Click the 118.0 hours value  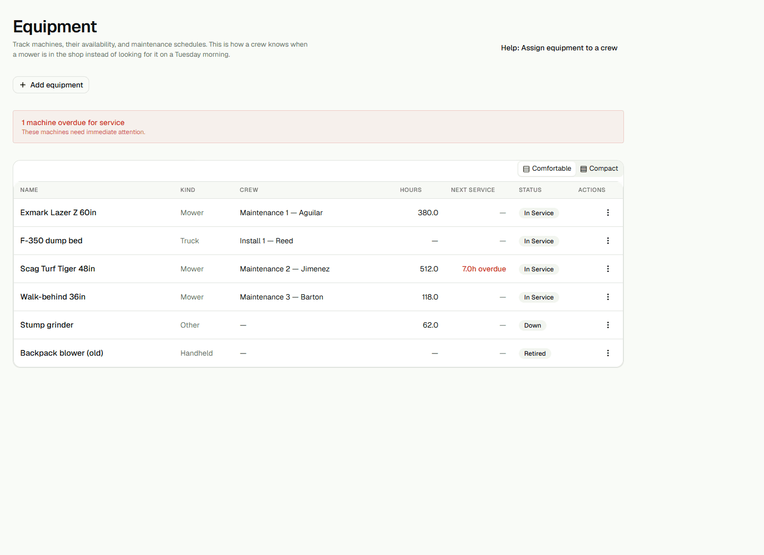click(430, 297)
